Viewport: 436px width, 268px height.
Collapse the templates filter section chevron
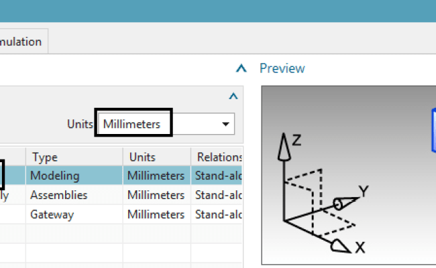pos(233,96)
